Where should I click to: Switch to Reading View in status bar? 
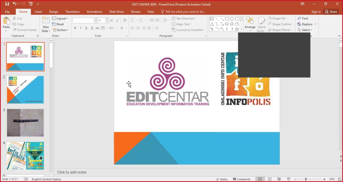[279, 179]
